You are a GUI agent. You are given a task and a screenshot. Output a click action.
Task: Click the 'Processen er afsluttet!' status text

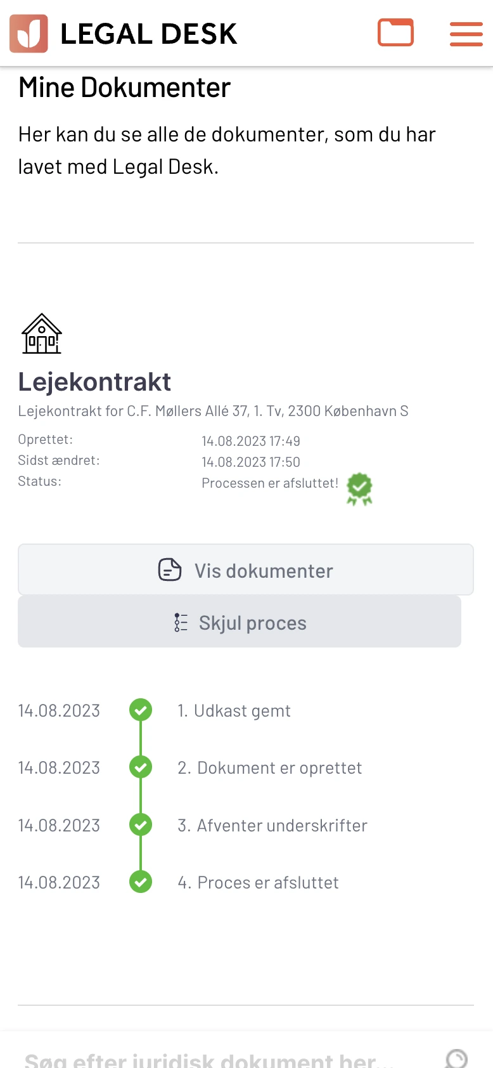coord(270,483)
